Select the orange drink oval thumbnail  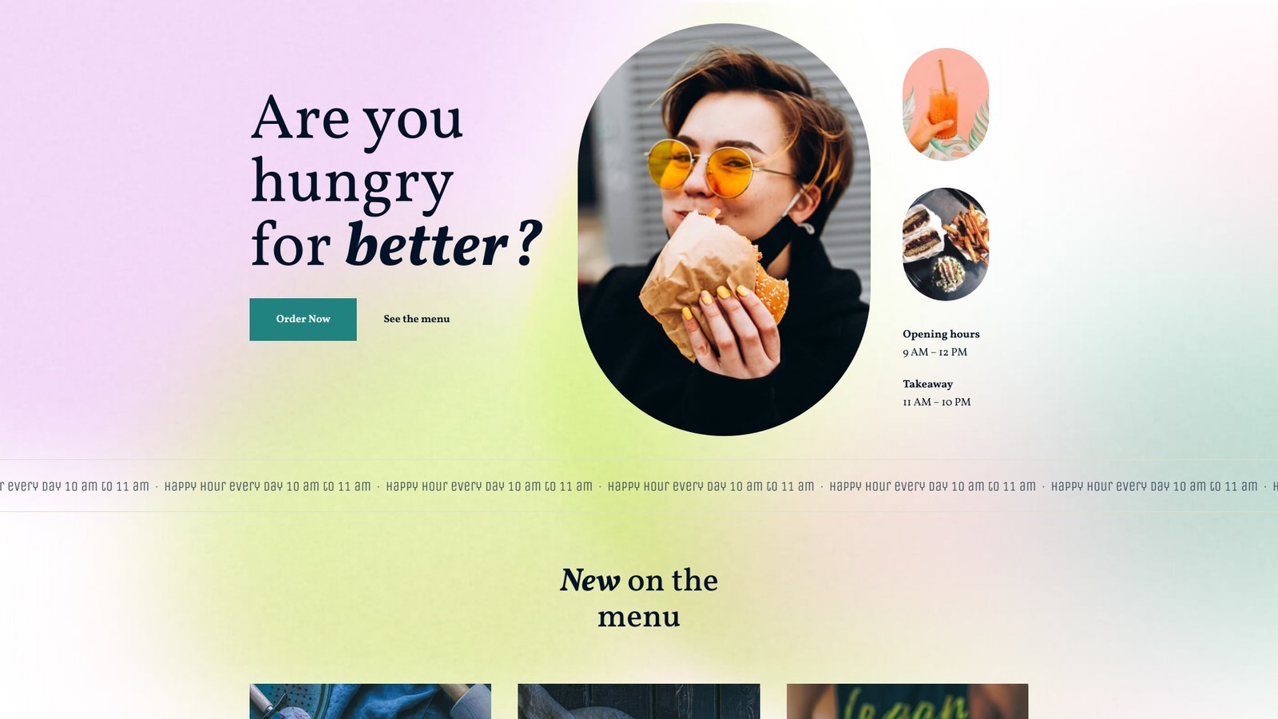946,104
